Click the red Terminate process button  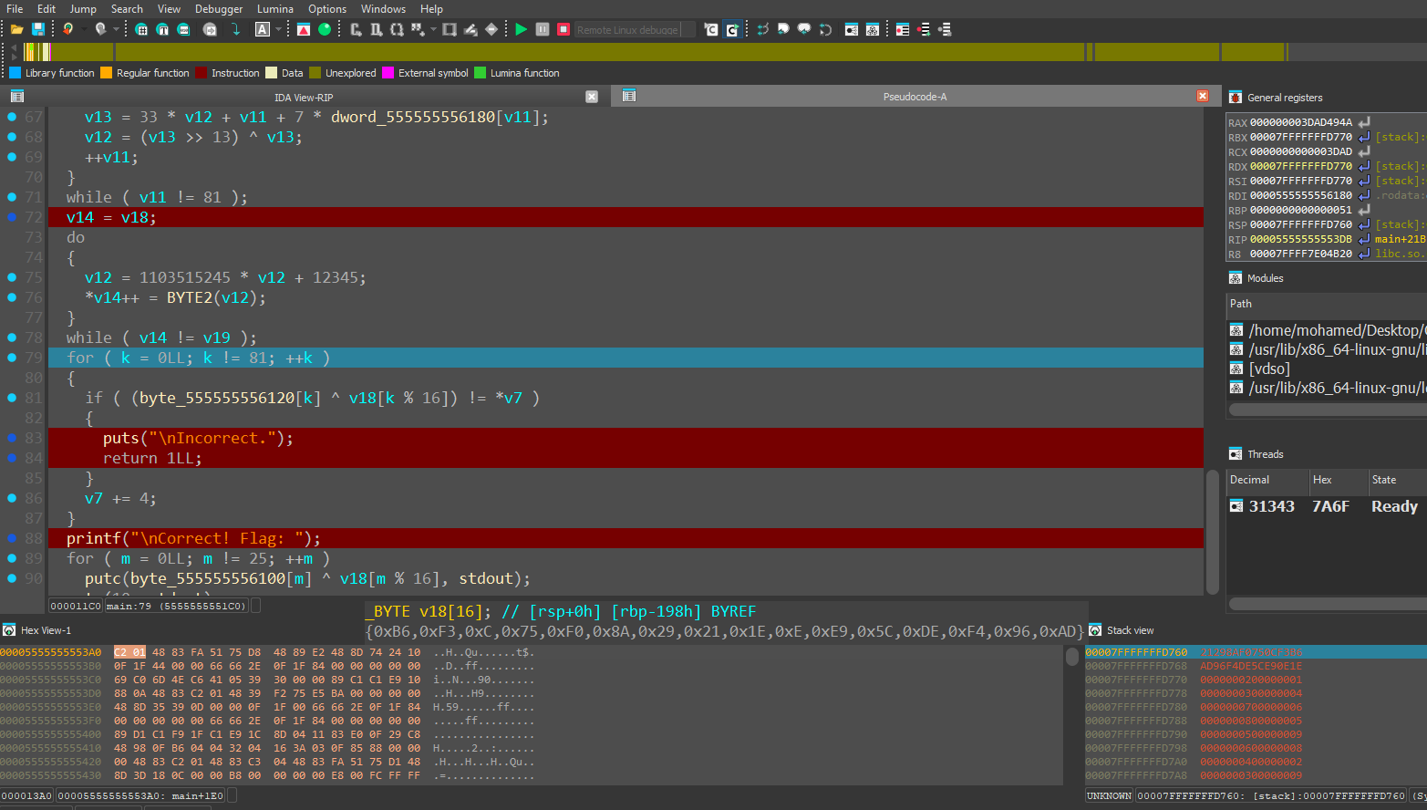564,29
